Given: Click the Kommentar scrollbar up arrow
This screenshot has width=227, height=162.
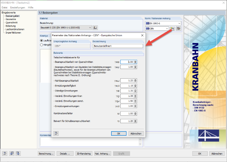Looking at the screenshot, I should pos(140,139).
